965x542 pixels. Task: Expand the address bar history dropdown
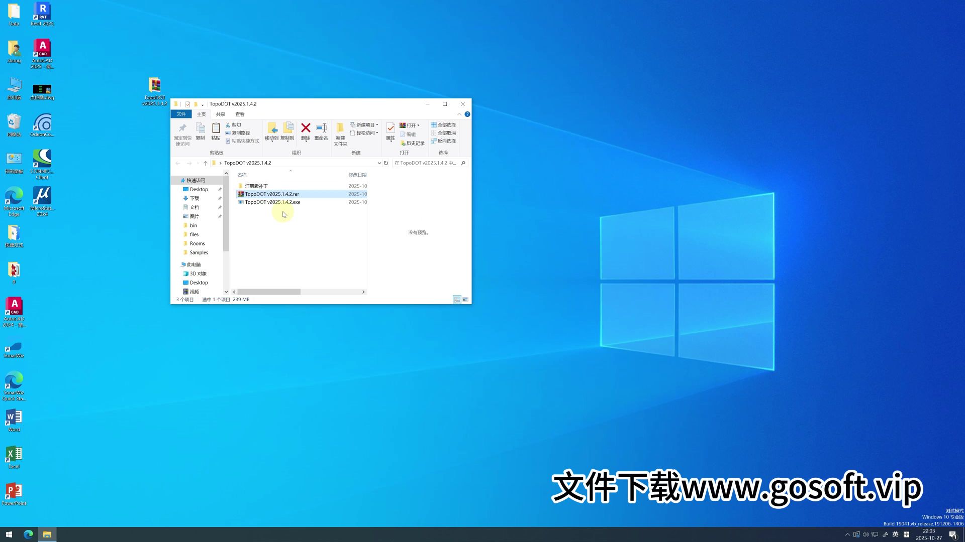click(379, 163)
